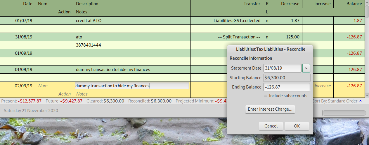
Task: Enable Include subaccounts checkbox
Action: (x=266, y=96)
